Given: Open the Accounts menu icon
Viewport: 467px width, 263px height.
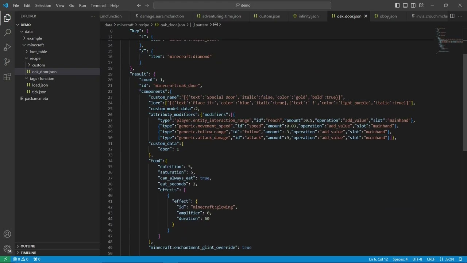Looking at the screenshot, I should pyautogui.click(x=7, y=234).
